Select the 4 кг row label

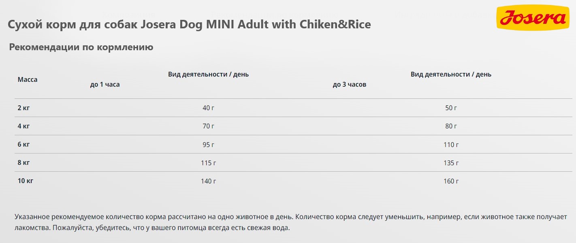[x=24, y=126]
